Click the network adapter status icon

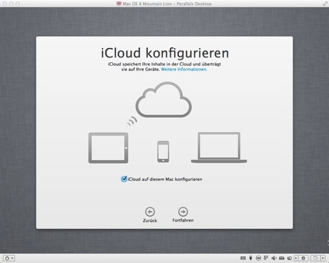click(266, 258)
